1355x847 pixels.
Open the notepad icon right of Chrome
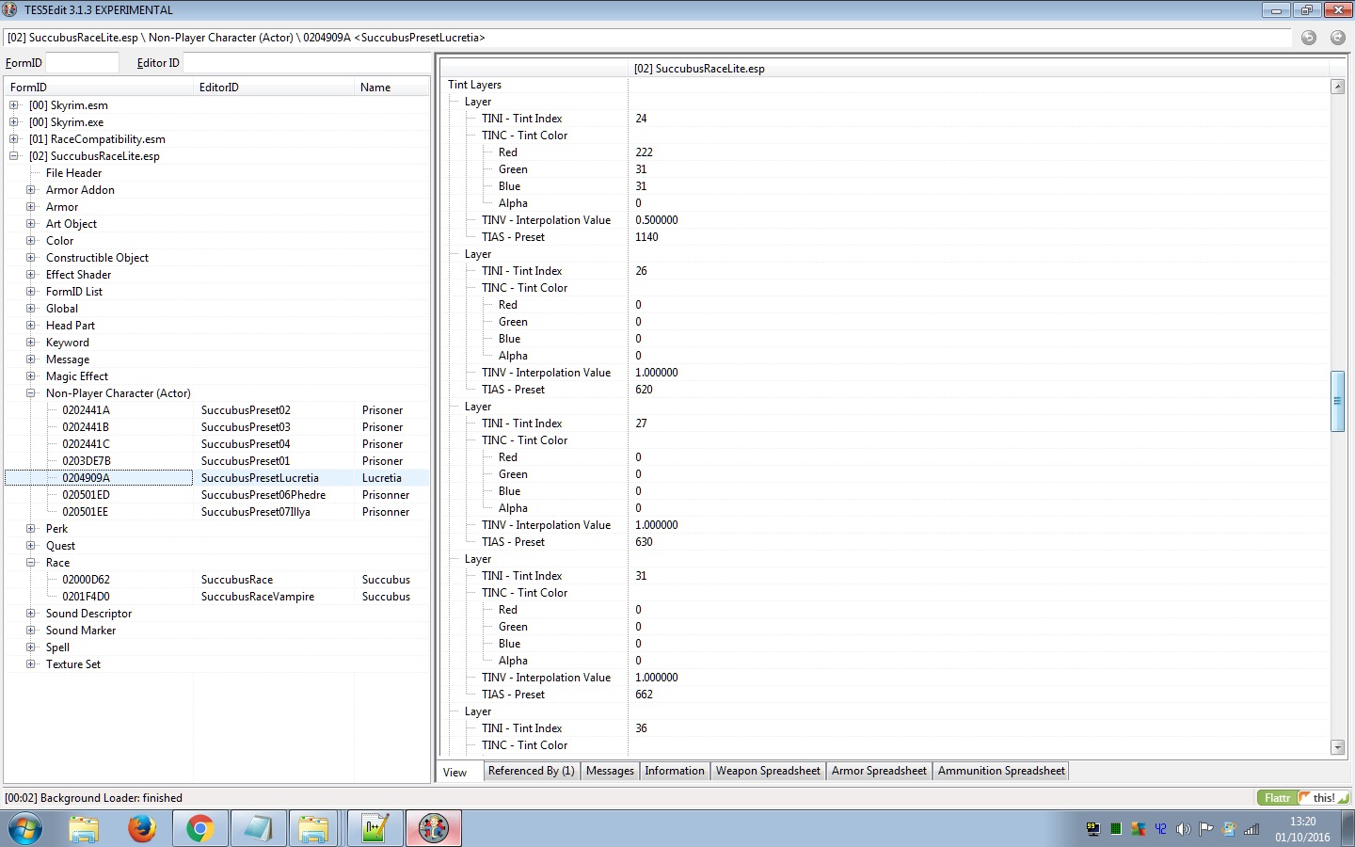click(258, 829)
